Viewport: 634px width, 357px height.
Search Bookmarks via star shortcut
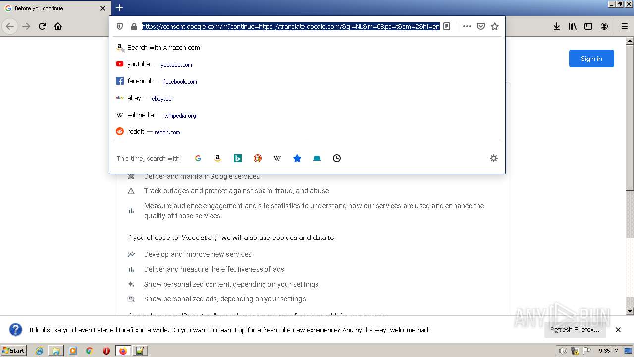(297, 158)
